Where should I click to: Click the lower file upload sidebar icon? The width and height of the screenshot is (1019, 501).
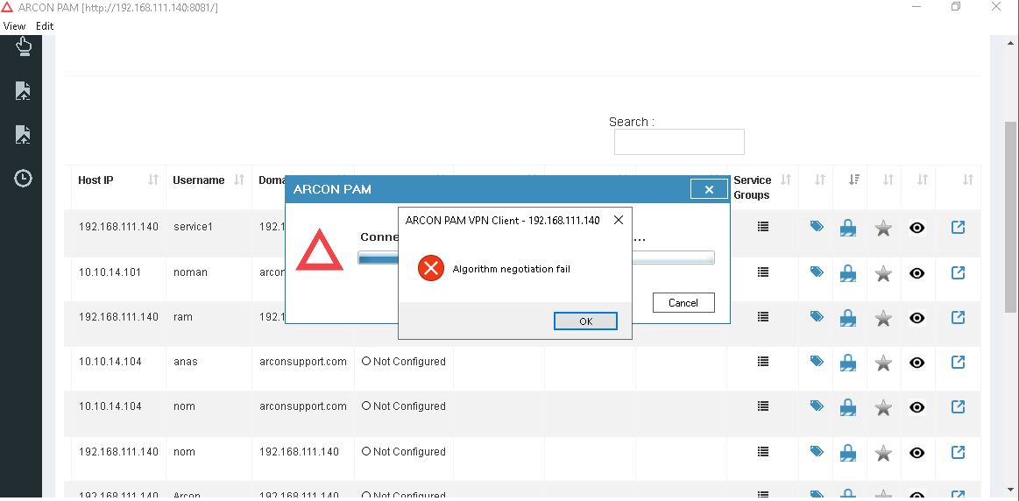click(x=23, y=135)
